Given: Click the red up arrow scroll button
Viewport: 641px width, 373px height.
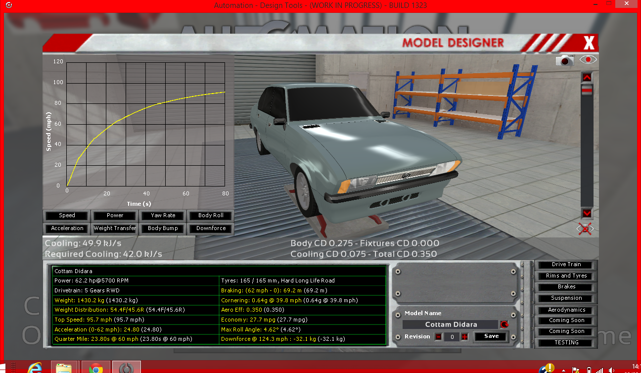Looking at the screenshot, I should pyautogui.click(x=587, y=77).
